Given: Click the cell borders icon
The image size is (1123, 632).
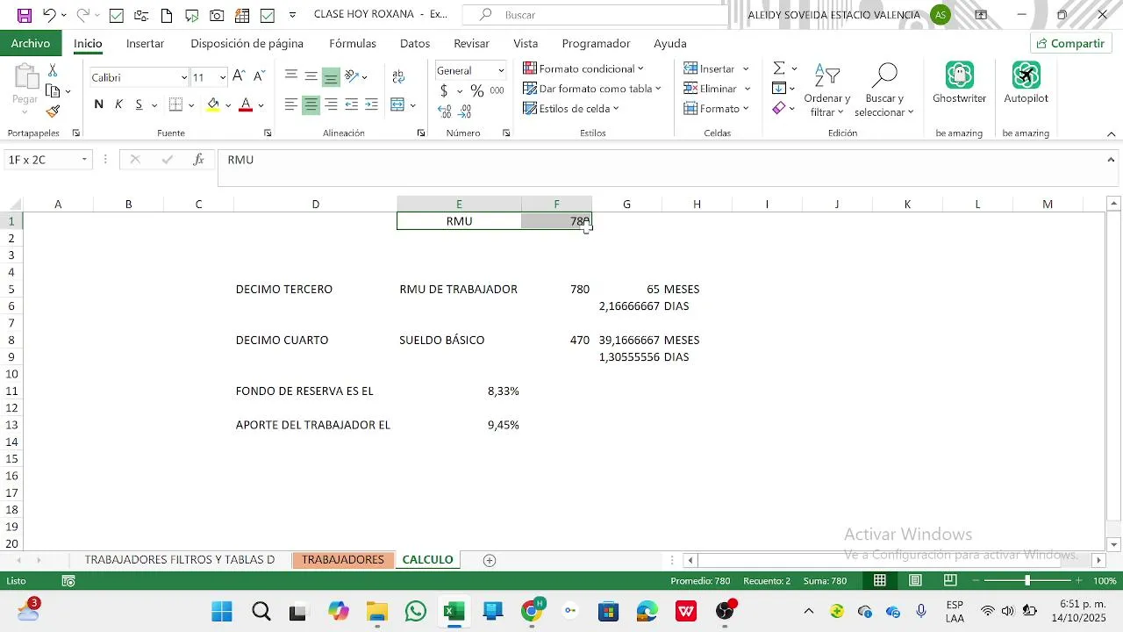Looking at the screenshot, I should pyautogui.click(x=175, y=104).
